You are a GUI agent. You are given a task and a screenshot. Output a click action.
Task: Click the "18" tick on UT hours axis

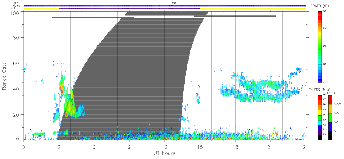pyautogui.click(x=235, y=147)
